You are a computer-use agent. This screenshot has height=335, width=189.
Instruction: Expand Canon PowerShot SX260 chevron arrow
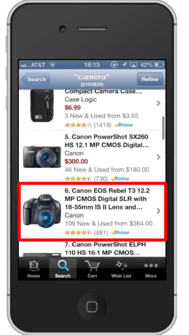(159, 157)
